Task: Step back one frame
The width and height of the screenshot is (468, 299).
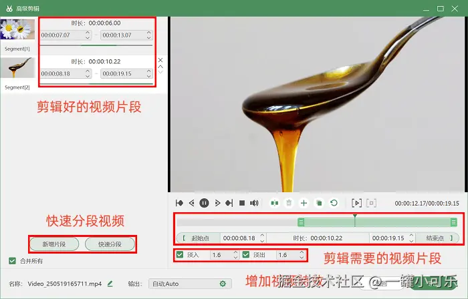Action: [192, 203]
